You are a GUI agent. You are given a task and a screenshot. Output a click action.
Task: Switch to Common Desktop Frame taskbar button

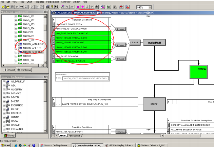click(55, 145)
